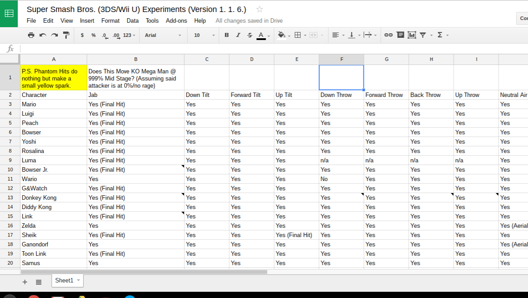Click the filter funnel icon
Viewport: 528px width, 298px height.
pyautogui.click(x=423, y=35)
